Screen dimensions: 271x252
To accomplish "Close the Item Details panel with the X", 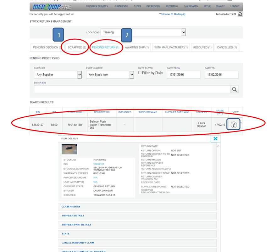I will click(x=215, y=139).
